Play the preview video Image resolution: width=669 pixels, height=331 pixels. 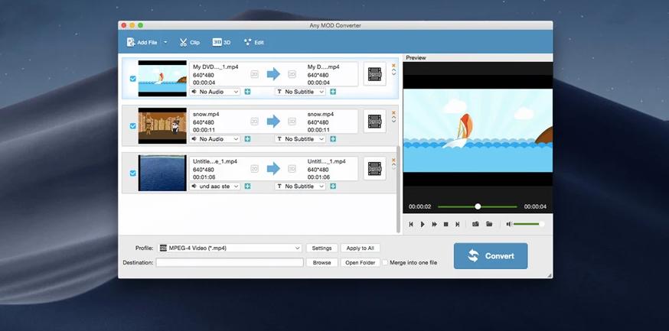click(423, 224)
